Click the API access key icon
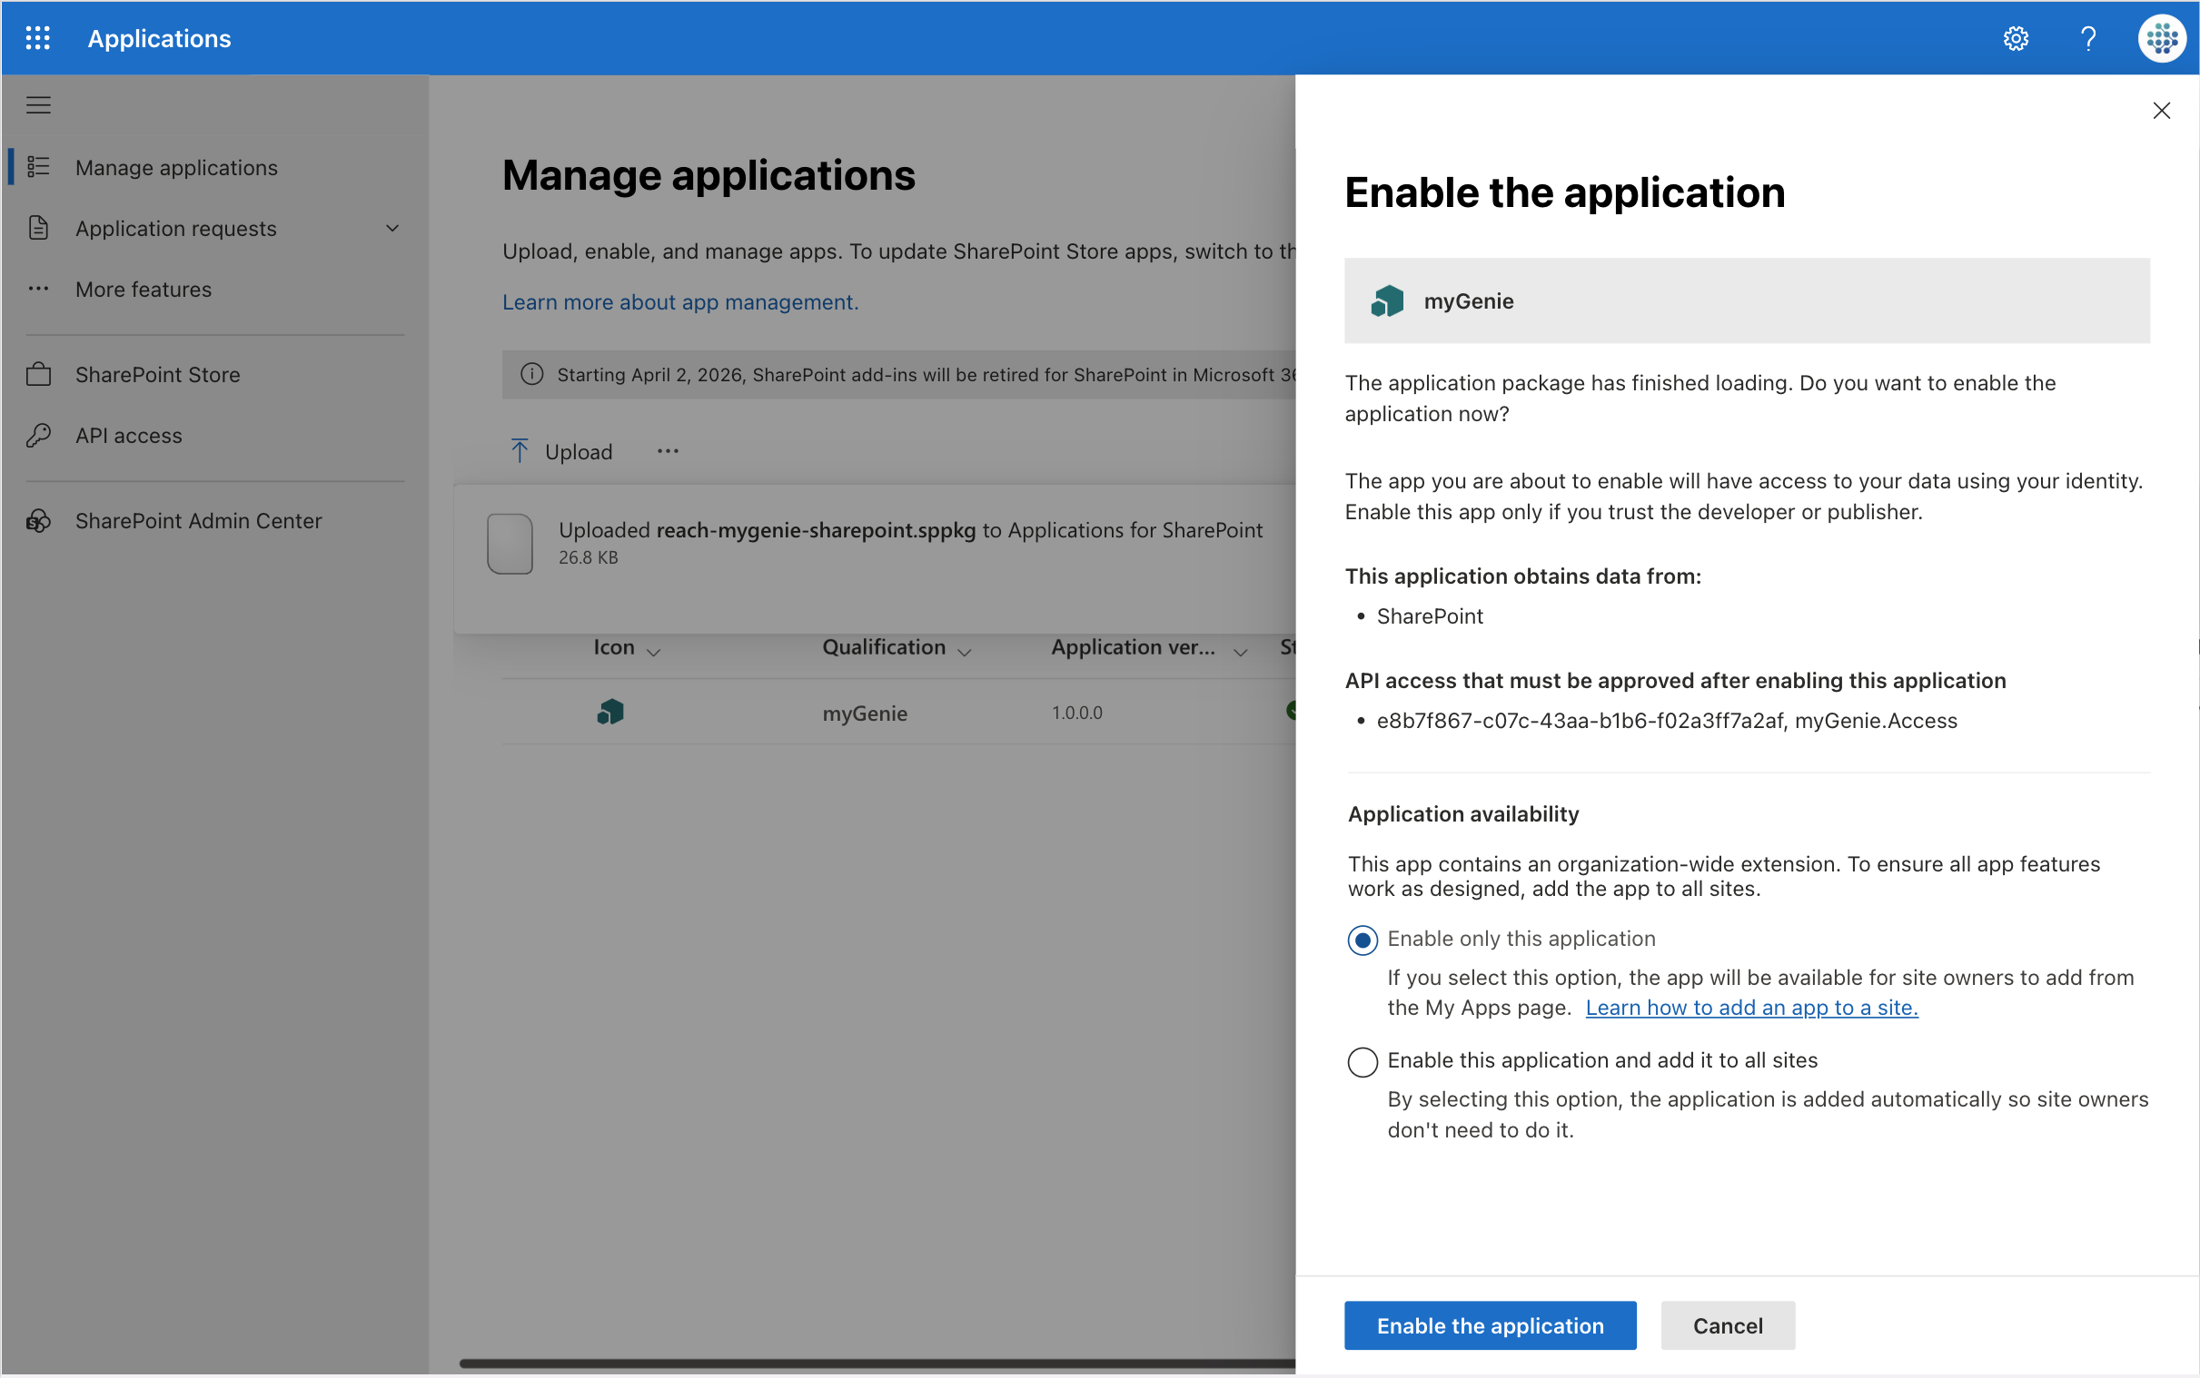 pos(38,435)
